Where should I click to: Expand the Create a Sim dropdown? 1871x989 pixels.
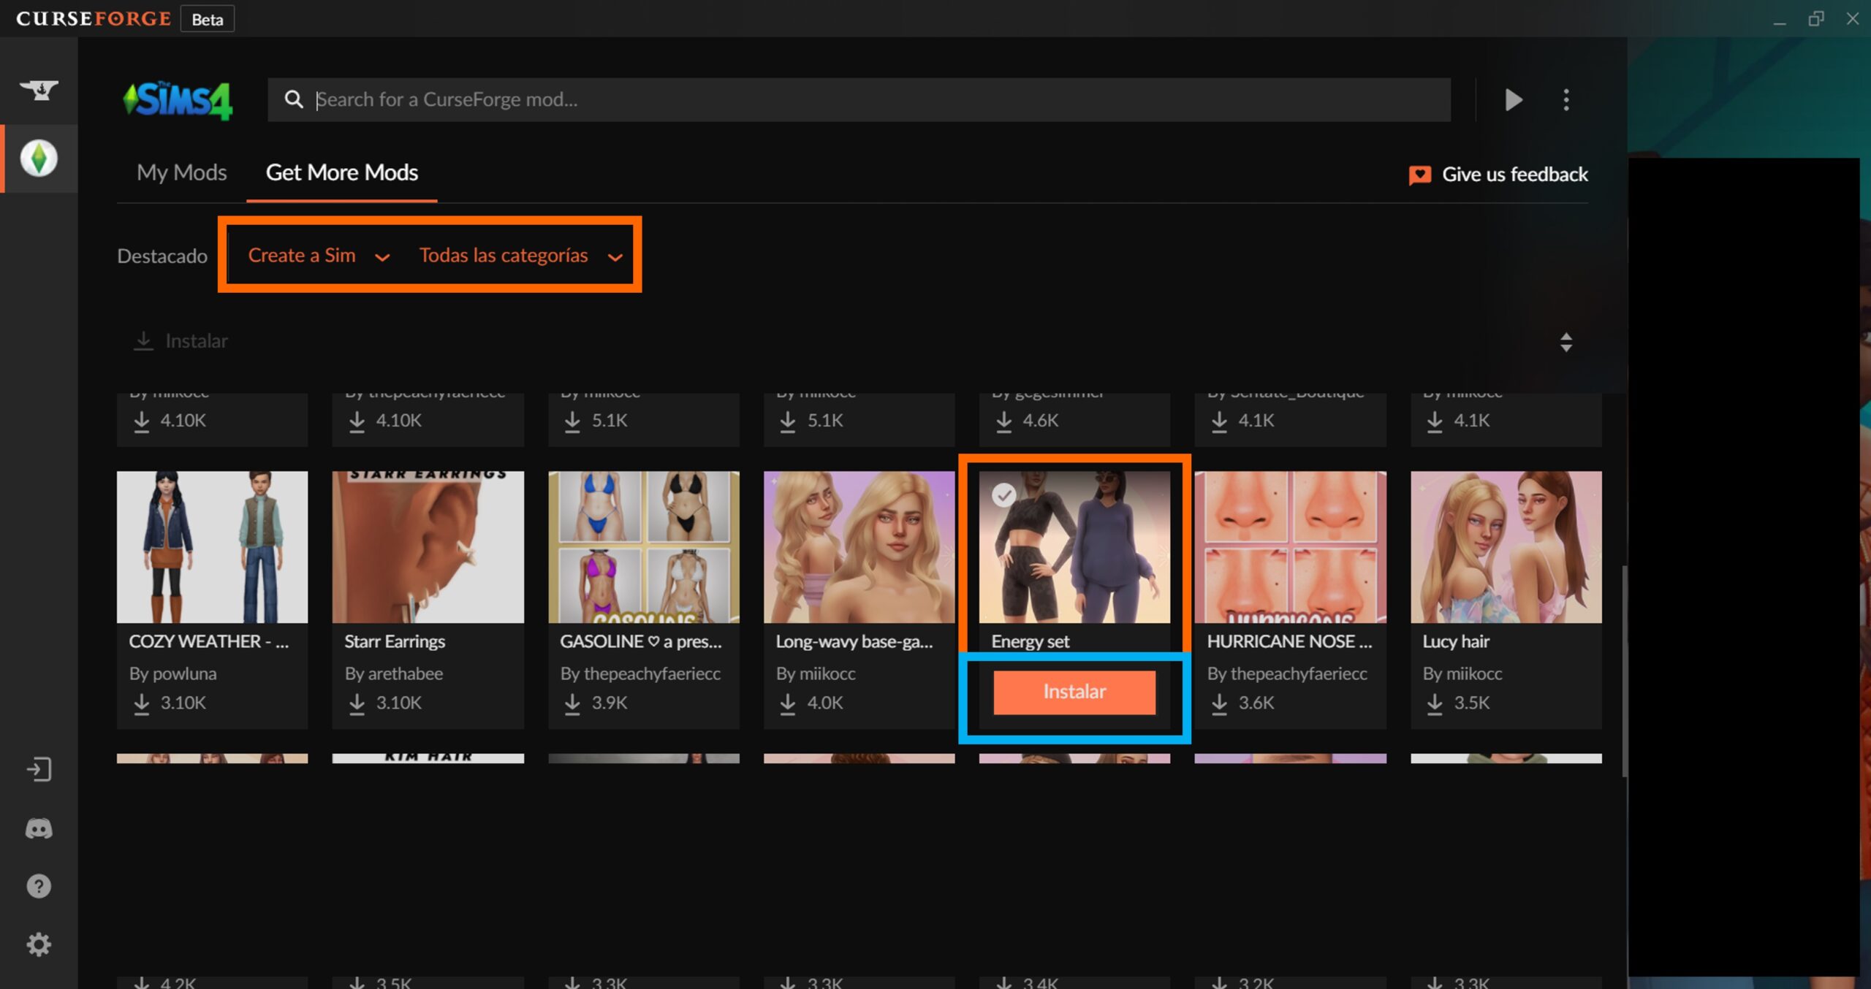(x=319, y=256)
